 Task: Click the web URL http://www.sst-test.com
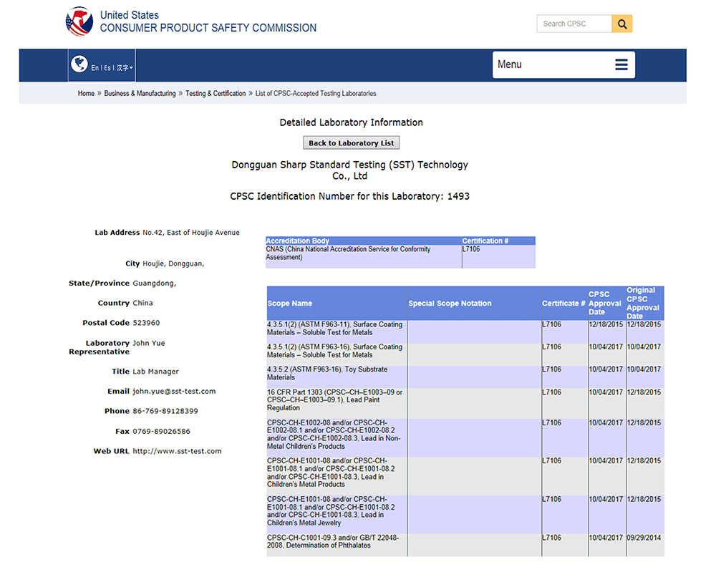(177, 451)
